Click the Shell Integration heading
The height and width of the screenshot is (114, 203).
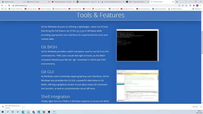click(x=56, y=97)
